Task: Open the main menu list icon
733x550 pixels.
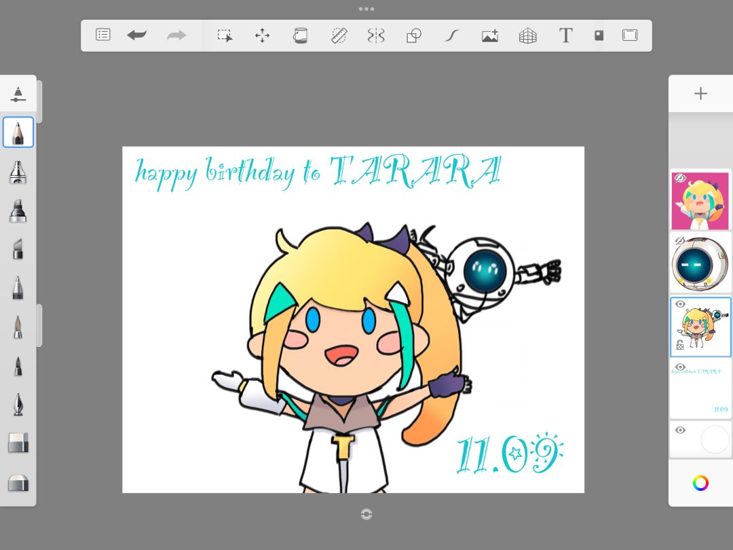Action: pyautogui.click(x=103, y=35)
